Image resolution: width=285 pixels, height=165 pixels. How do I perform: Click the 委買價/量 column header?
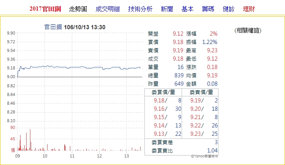point(163,92)
